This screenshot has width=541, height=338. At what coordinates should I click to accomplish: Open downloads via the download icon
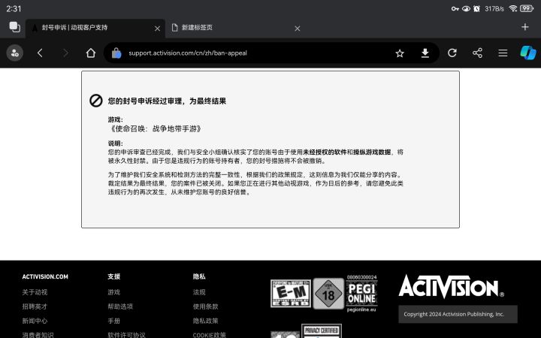click(425, 53)
